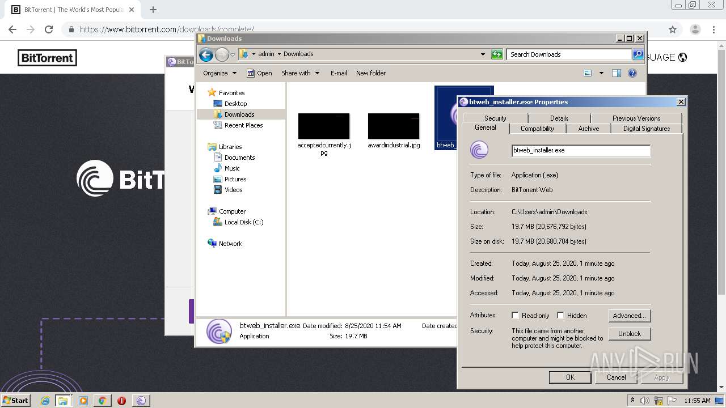The image size is (726, 408).
Task: Click the language globe icon
Action: pos(682,57)
